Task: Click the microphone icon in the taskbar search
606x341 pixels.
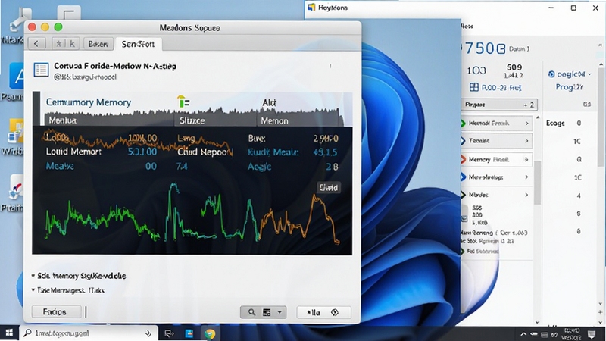Action: (148, 333)
